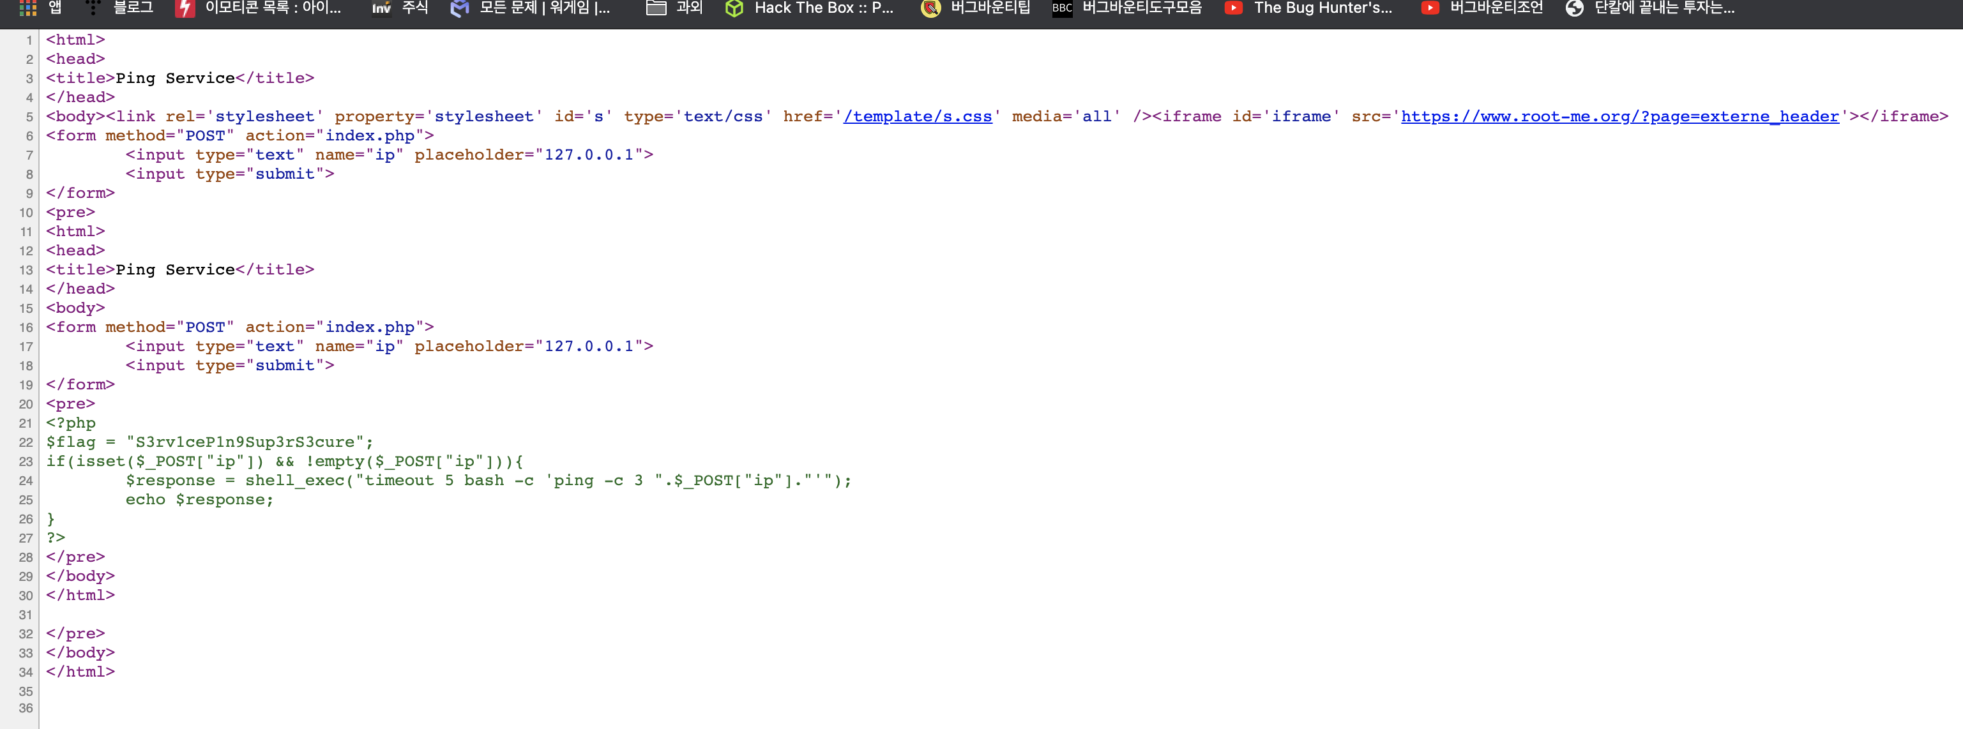Click the first form tag's index.php action
This screenshot has height=729, width=1963.
[370, 135]
